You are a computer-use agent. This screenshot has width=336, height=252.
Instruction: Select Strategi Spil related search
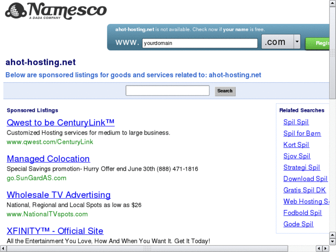pos(302,167)
